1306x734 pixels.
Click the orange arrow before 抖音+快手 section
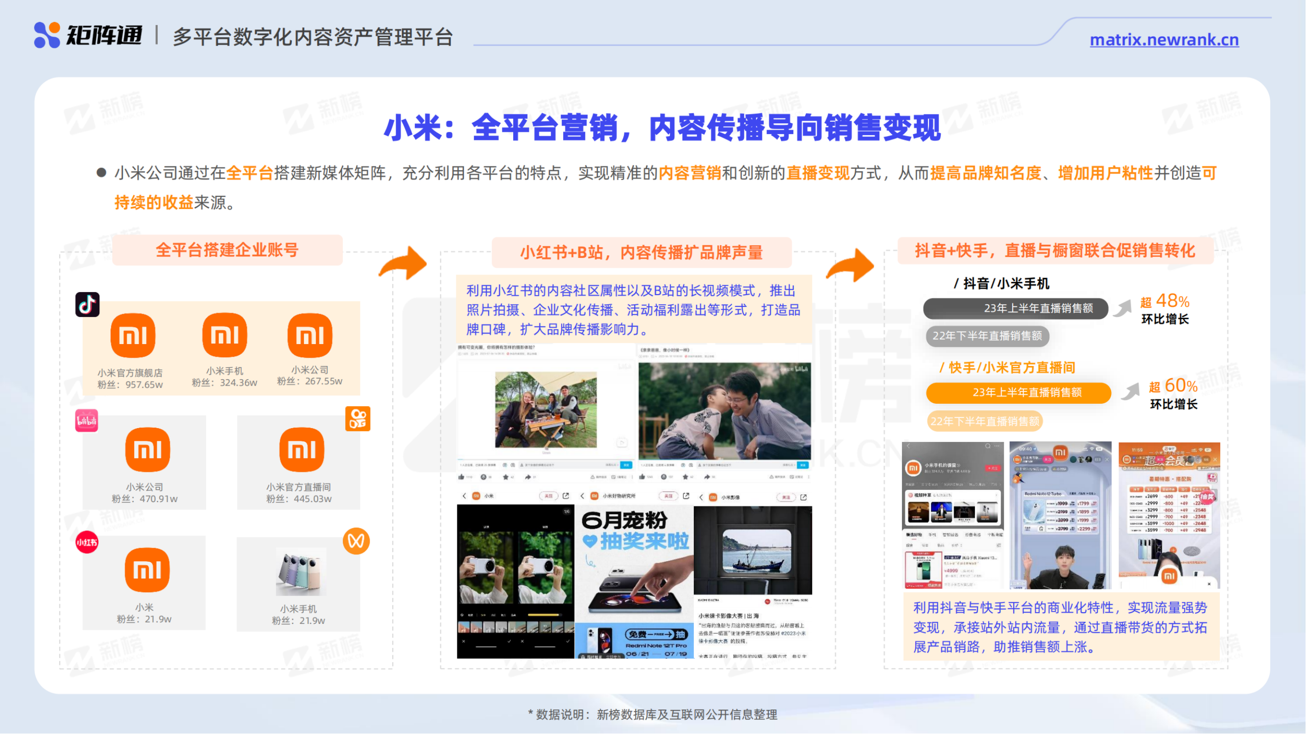(850, 265)
